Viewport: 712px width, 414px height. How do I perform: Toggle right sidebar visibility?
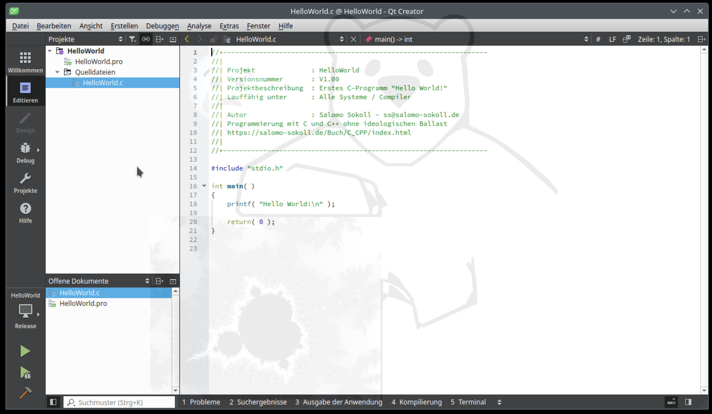point(688,402)
